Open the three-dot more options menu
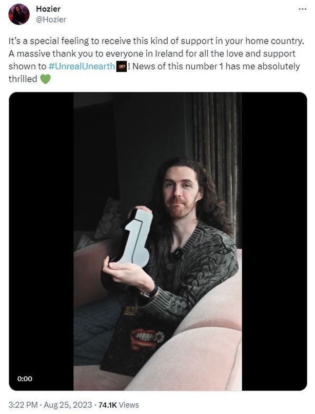315x414 pixels. [x=302, y=9]
